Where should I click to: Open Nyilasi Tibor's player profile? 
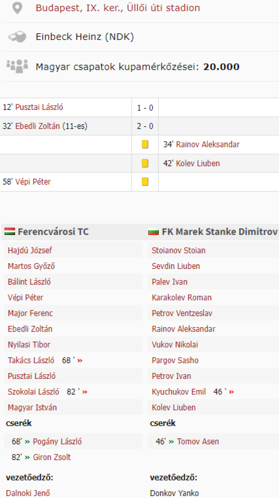tap(29, 344)
